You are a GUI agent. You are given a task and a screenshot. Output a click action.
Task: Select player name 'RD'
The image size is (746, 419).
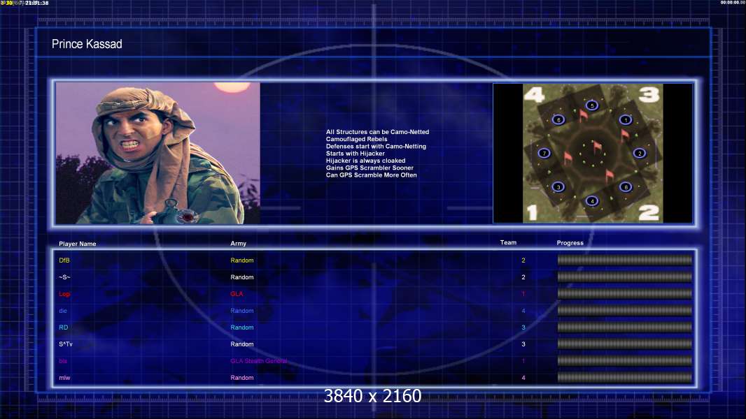click(x=63, y=328)
